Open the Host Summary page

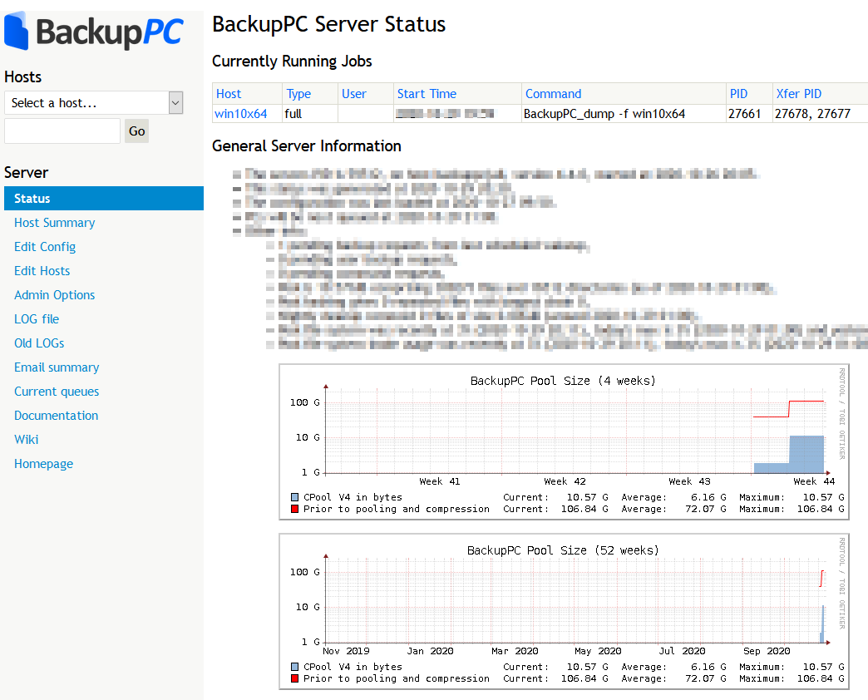click(54, 222)
